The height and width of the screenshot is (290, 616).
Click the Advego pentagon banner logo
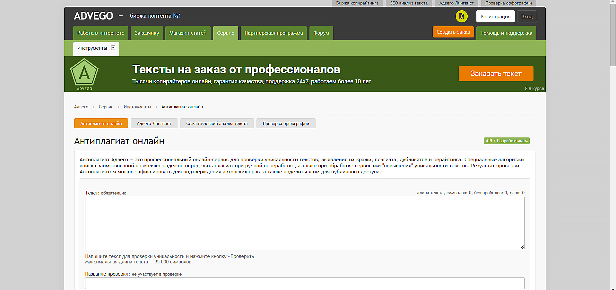pos(84,74)
